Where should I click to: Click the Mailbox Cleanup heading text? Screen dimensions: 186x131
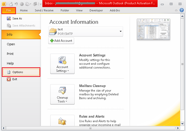[x=92, y=86]
